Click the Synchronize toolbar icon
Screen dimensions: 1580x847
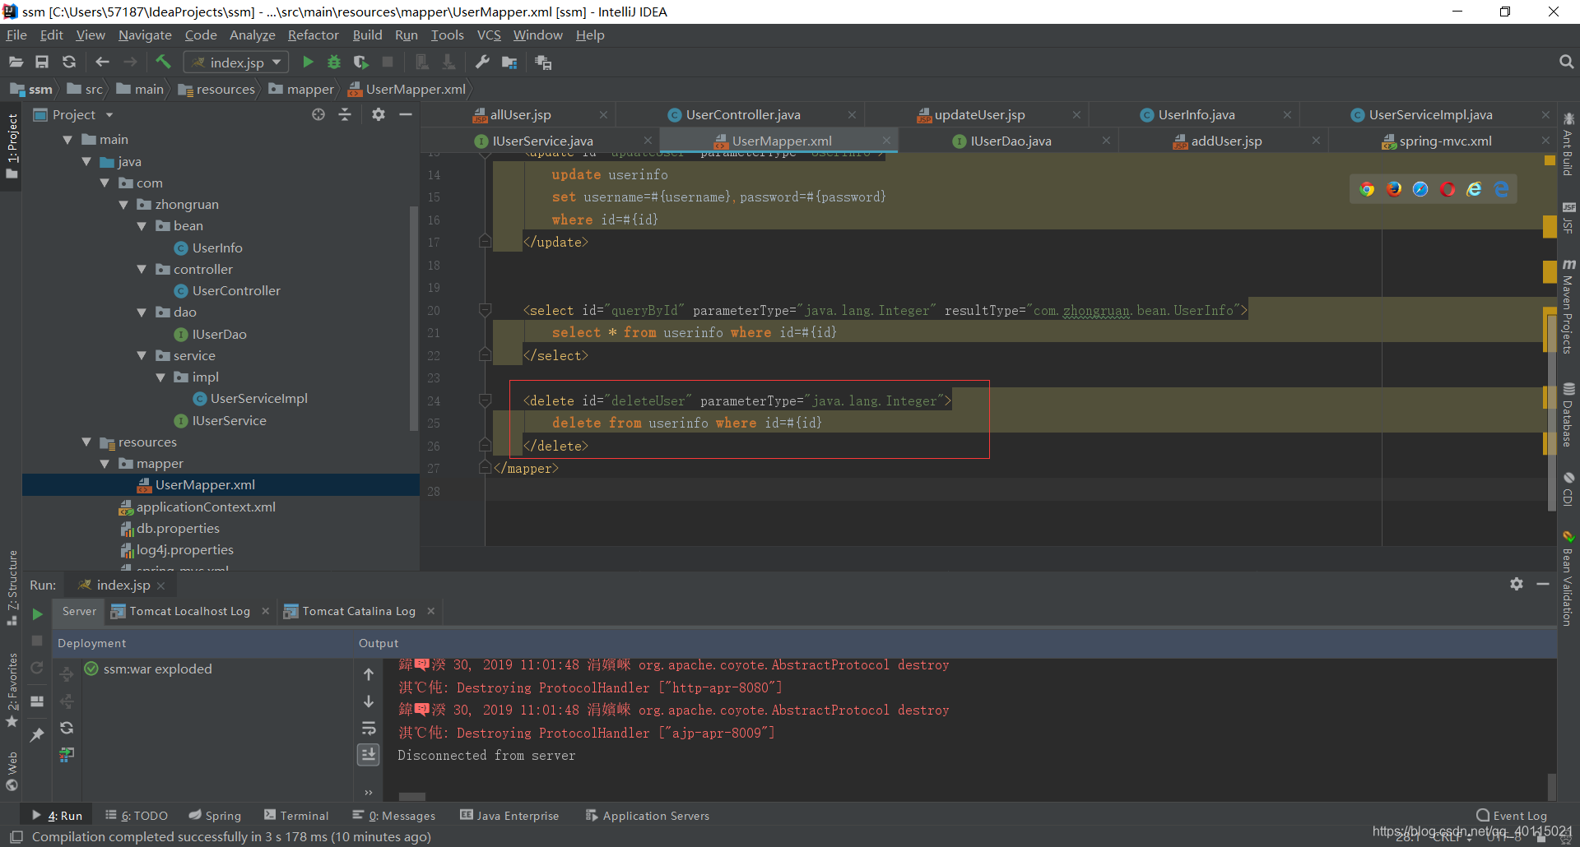[x=69, y=62]
